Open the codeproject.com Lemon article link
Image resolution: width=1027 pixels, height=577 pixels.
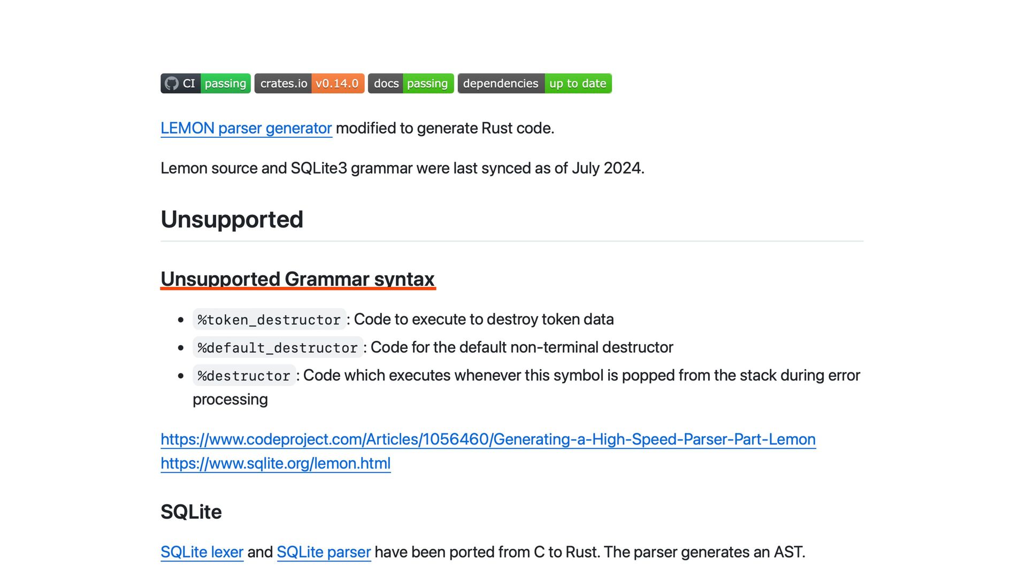click(488, 439)
